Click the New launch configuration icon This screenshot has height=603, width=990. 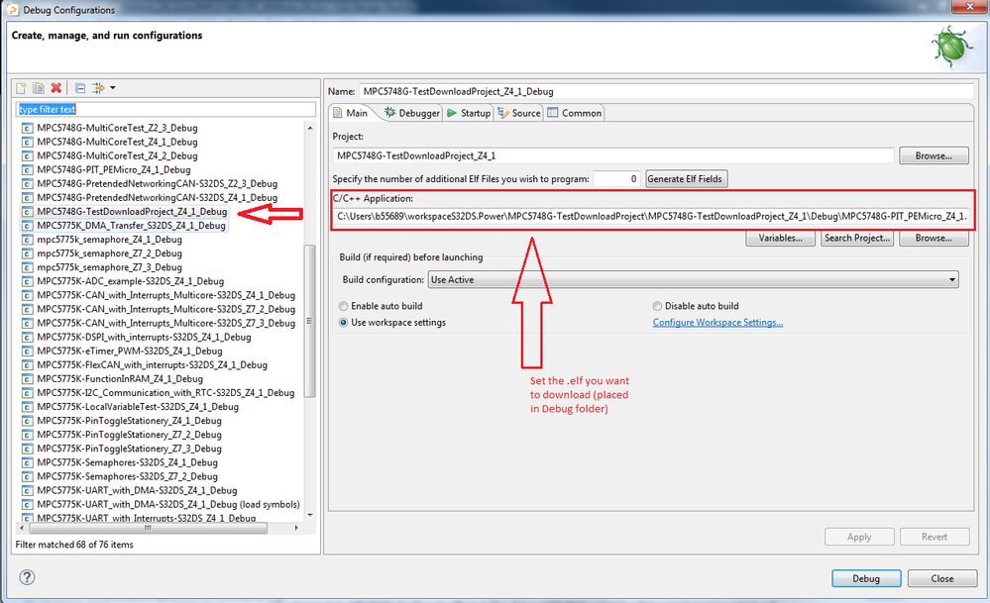[x=22, y=88]
